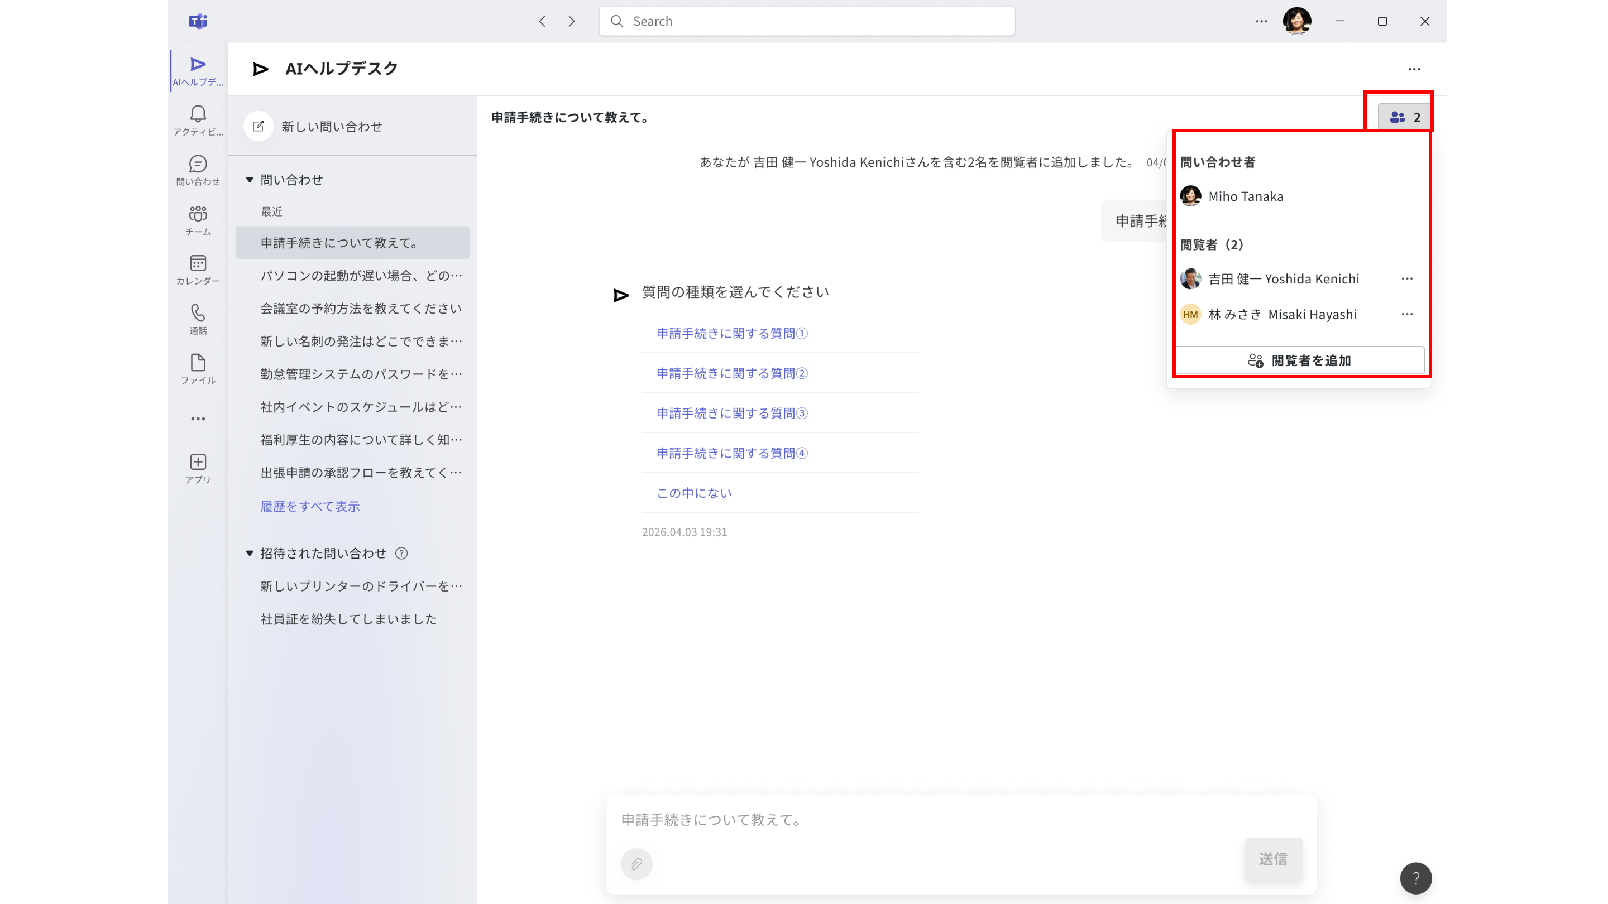The height and width of the screenshot is (904, 1608).
Task: Open 会議室の予約方法を教えてください inquiry
Action: click(x=353, y=309)
